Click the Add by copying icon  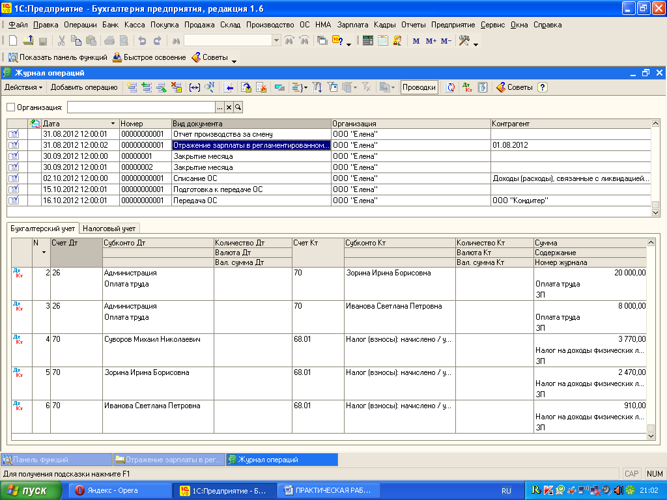click(147, 88)
